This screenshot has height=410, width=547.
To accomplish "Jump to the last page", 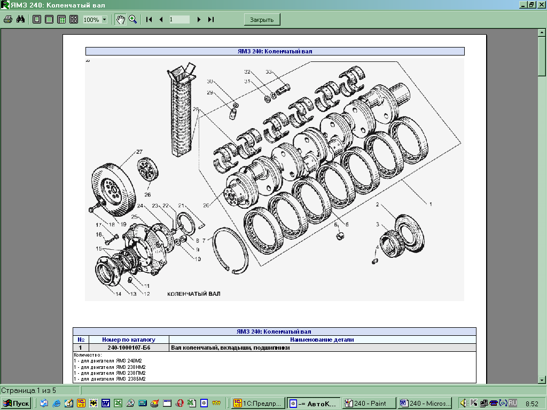I will (211, 19).
